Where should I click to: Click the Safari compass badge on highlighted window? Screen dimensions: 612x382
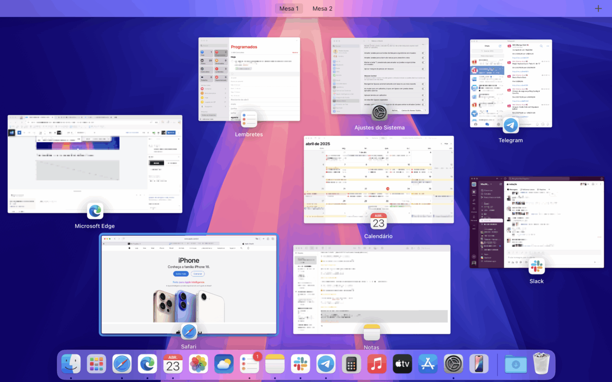[189, 332]
